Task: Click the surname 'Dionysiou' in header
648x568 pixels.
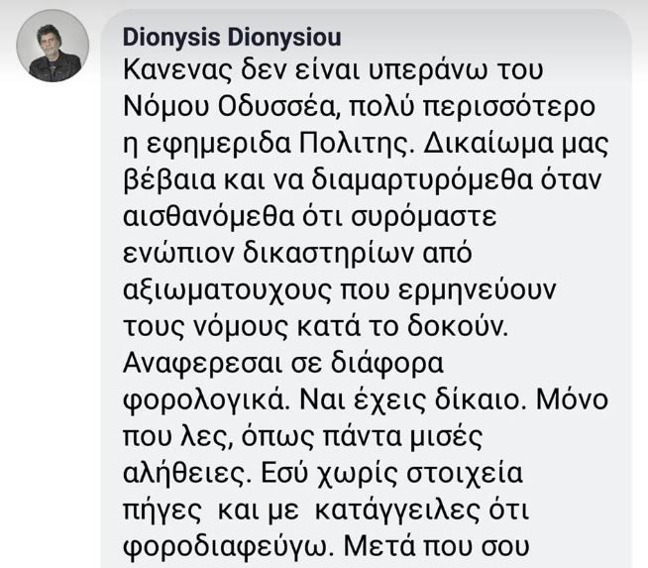Action: click(284, 38)
